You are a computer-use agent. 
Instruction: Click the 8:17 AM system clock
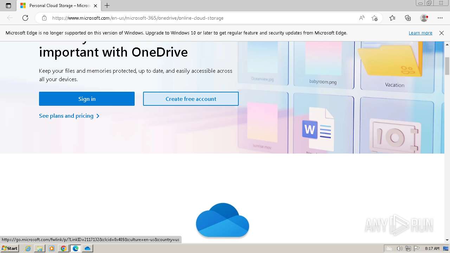point(432,248)
